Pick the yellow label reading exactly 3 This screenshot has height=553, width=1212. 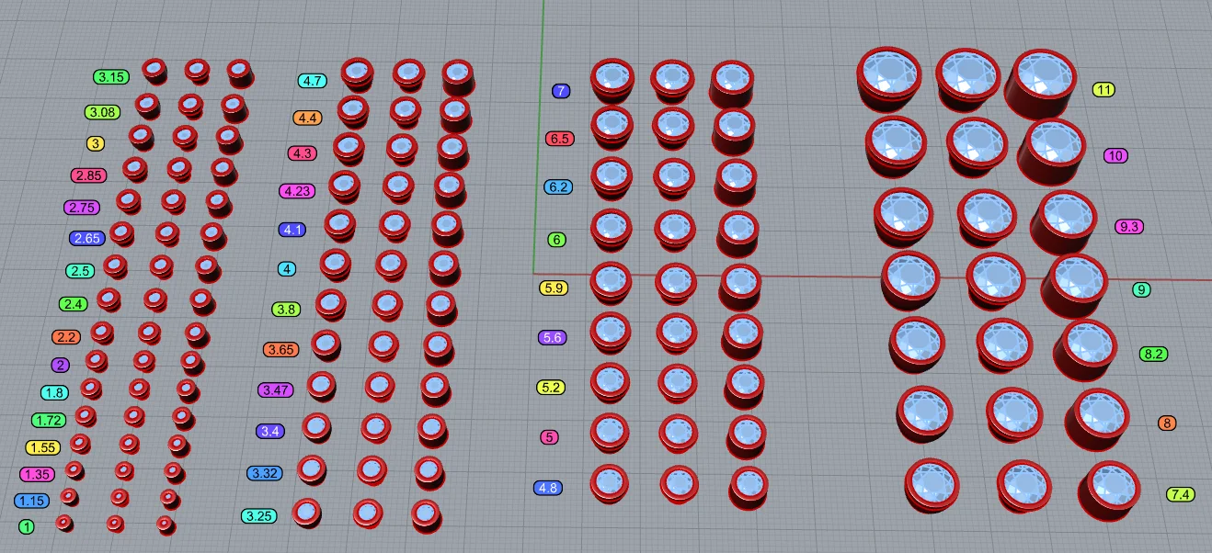tap(96, 143)
